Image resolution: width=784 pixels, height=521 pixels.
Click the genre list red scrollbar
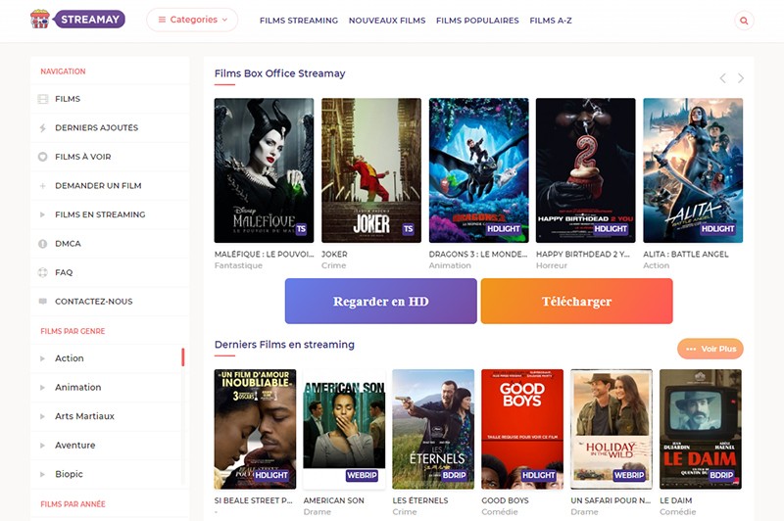(x=183, y=357)
